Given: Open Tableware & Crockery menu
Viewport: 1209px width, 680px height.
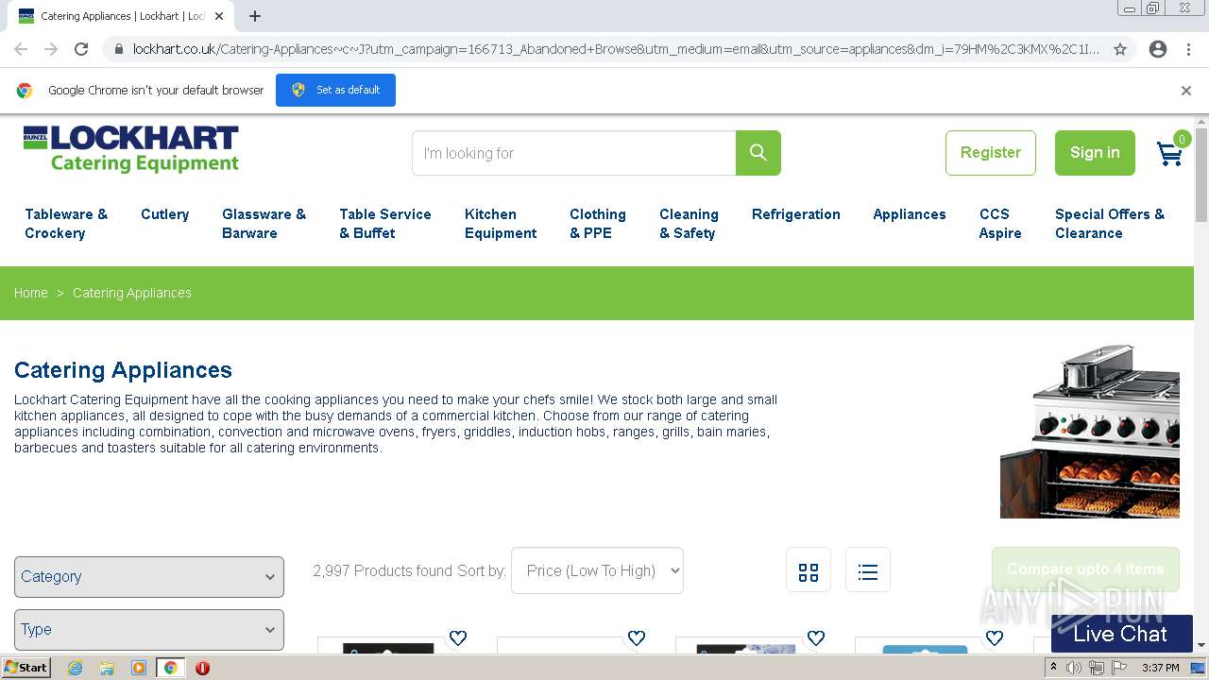Looking at the screenshot, I should click(x=66, y=224).
